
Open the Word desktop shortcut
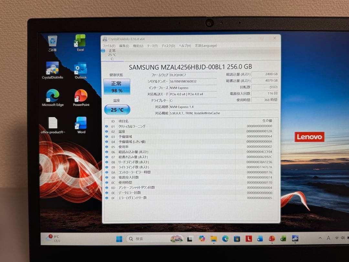pos(81,125)
